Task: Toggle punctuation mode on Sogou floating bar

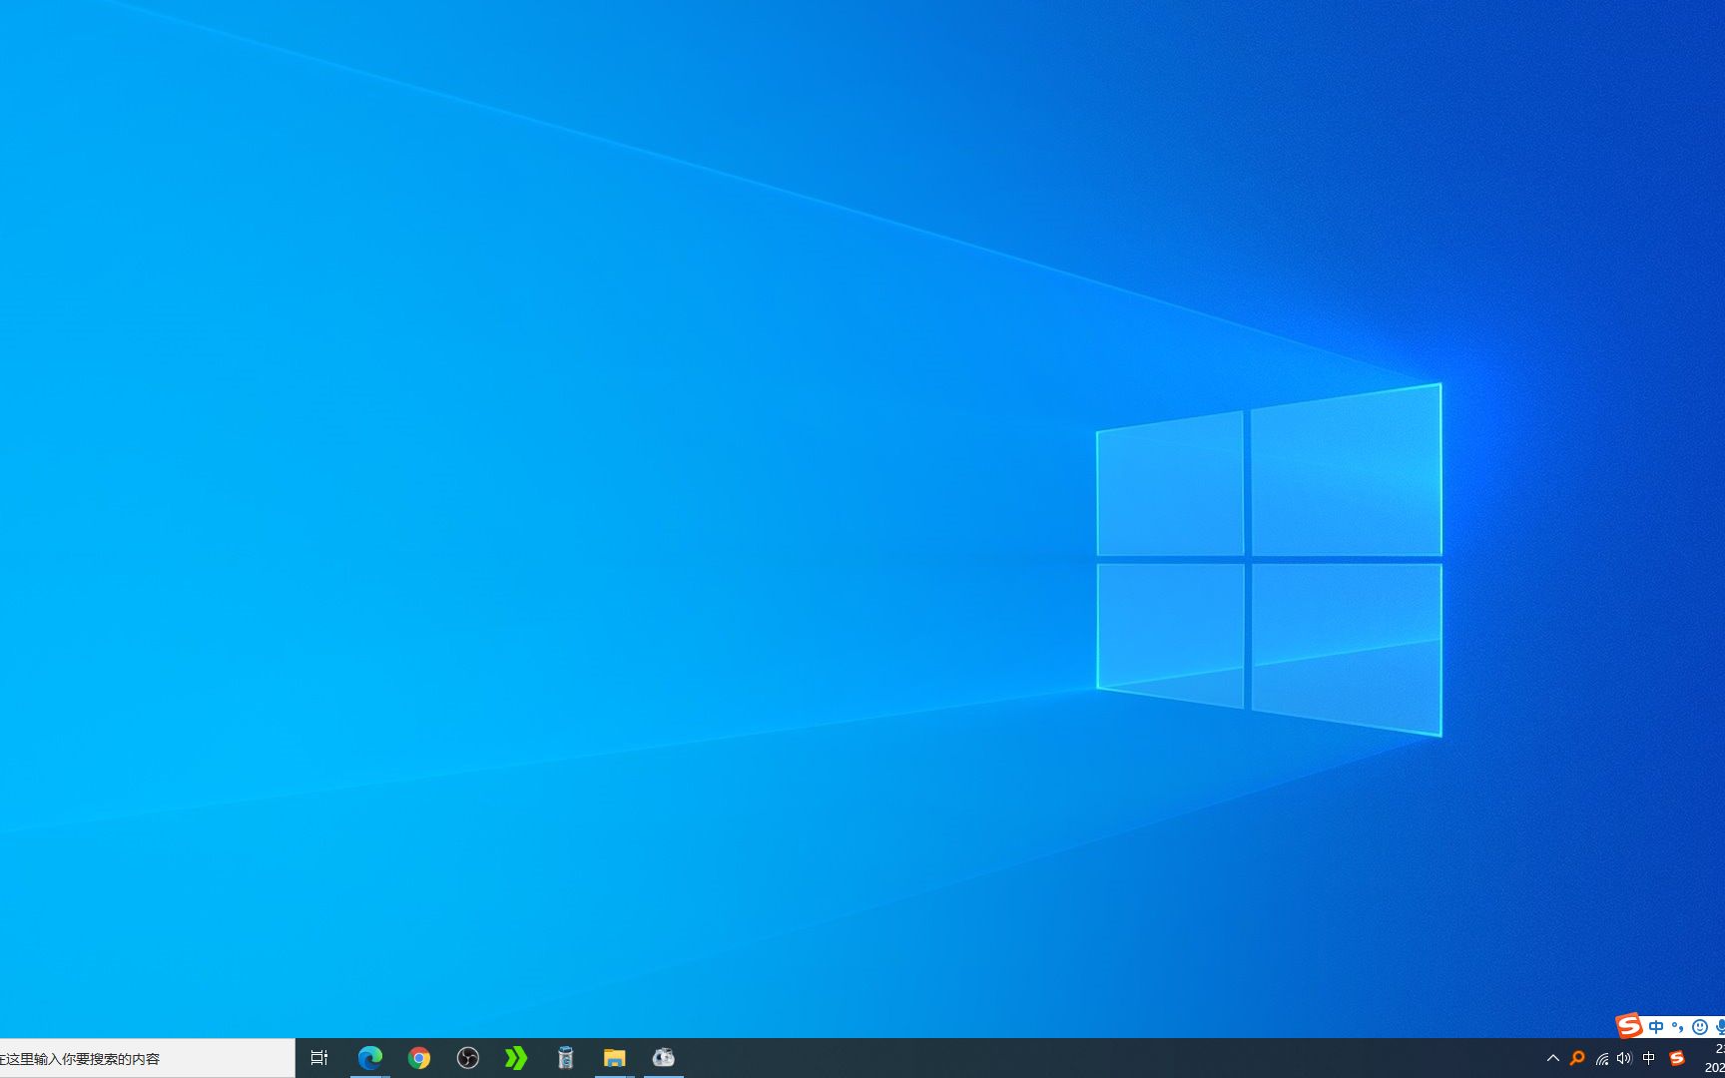Action: tap(1678, 1027)
